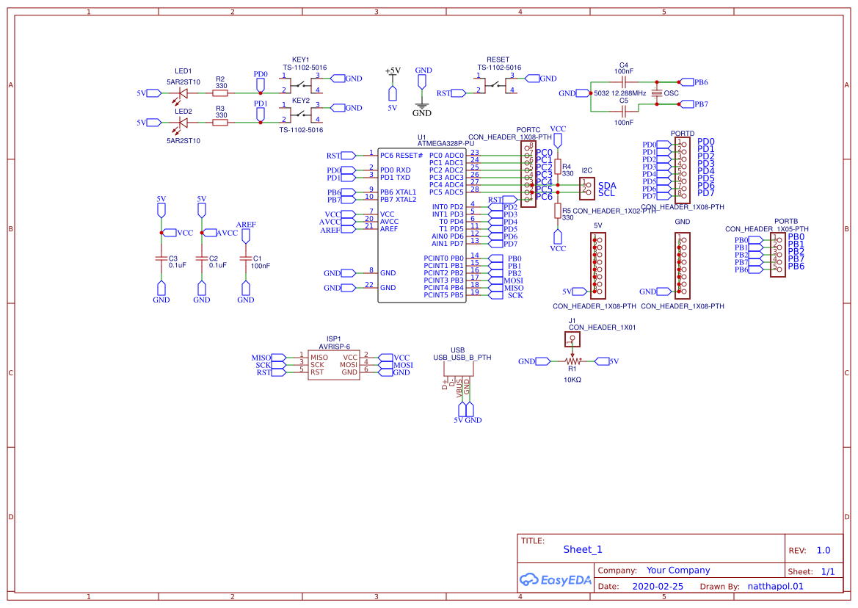The width and height of the screenshot is (858, 608).
Task: Click the RESET switch symbol
Action: (495, 85)
